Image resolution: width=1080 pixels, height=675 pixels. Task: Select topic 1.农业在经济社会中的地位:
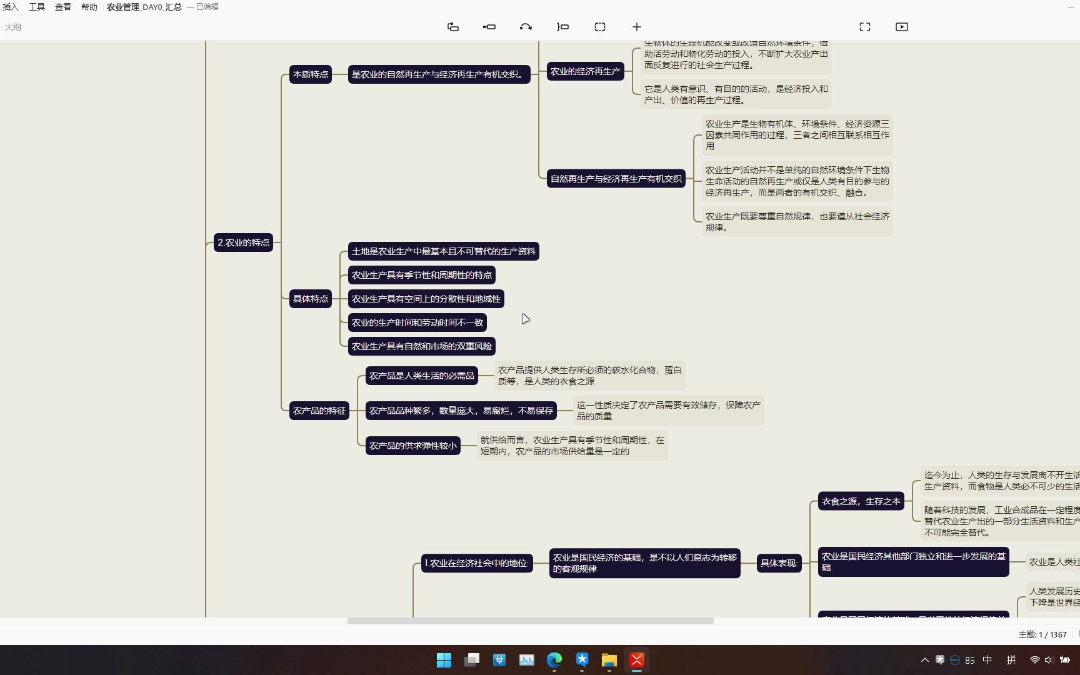pyautogui.click(x=477, y=563)
